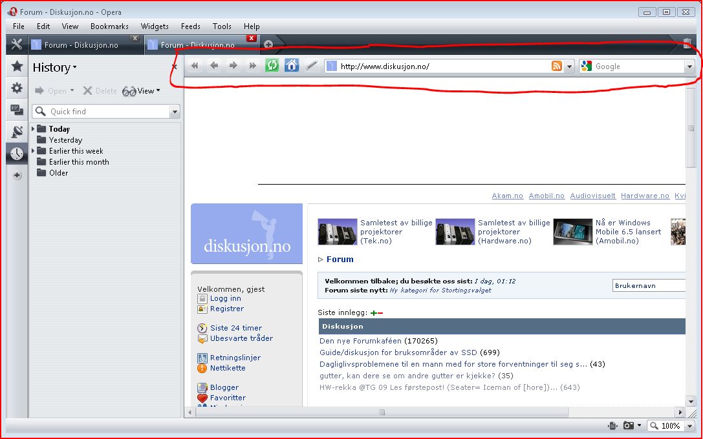Viewport: 703px width, 439px height.
Task: Open the Google search engine dropdown
Action: [689, 66]
